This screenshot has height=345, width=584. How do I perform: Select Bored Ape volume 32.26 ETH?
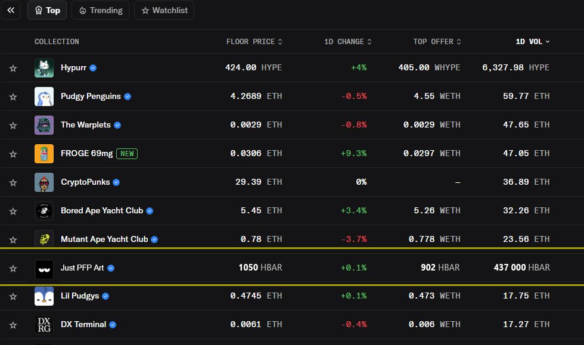point(526,210)
